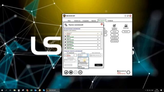Expand the Кому переносим user dropdown
This screenshot has height=92, width=164.
click(102, 55)
